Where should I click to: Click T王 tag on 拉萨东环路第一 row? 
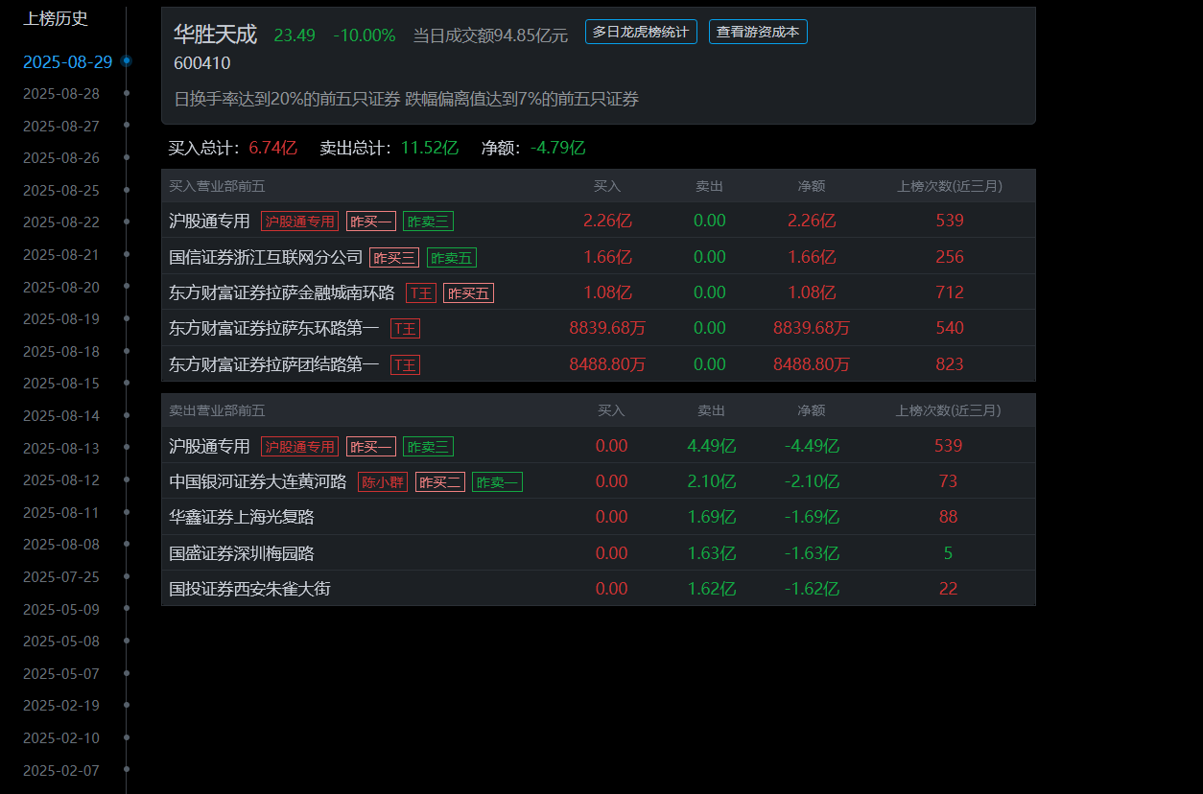pos(405,329)
